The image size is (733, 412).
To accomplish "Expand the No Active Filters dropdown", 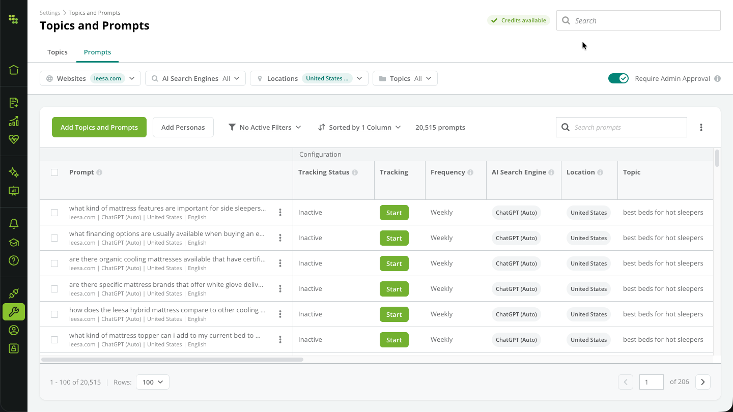I will (x=265, y=127).
